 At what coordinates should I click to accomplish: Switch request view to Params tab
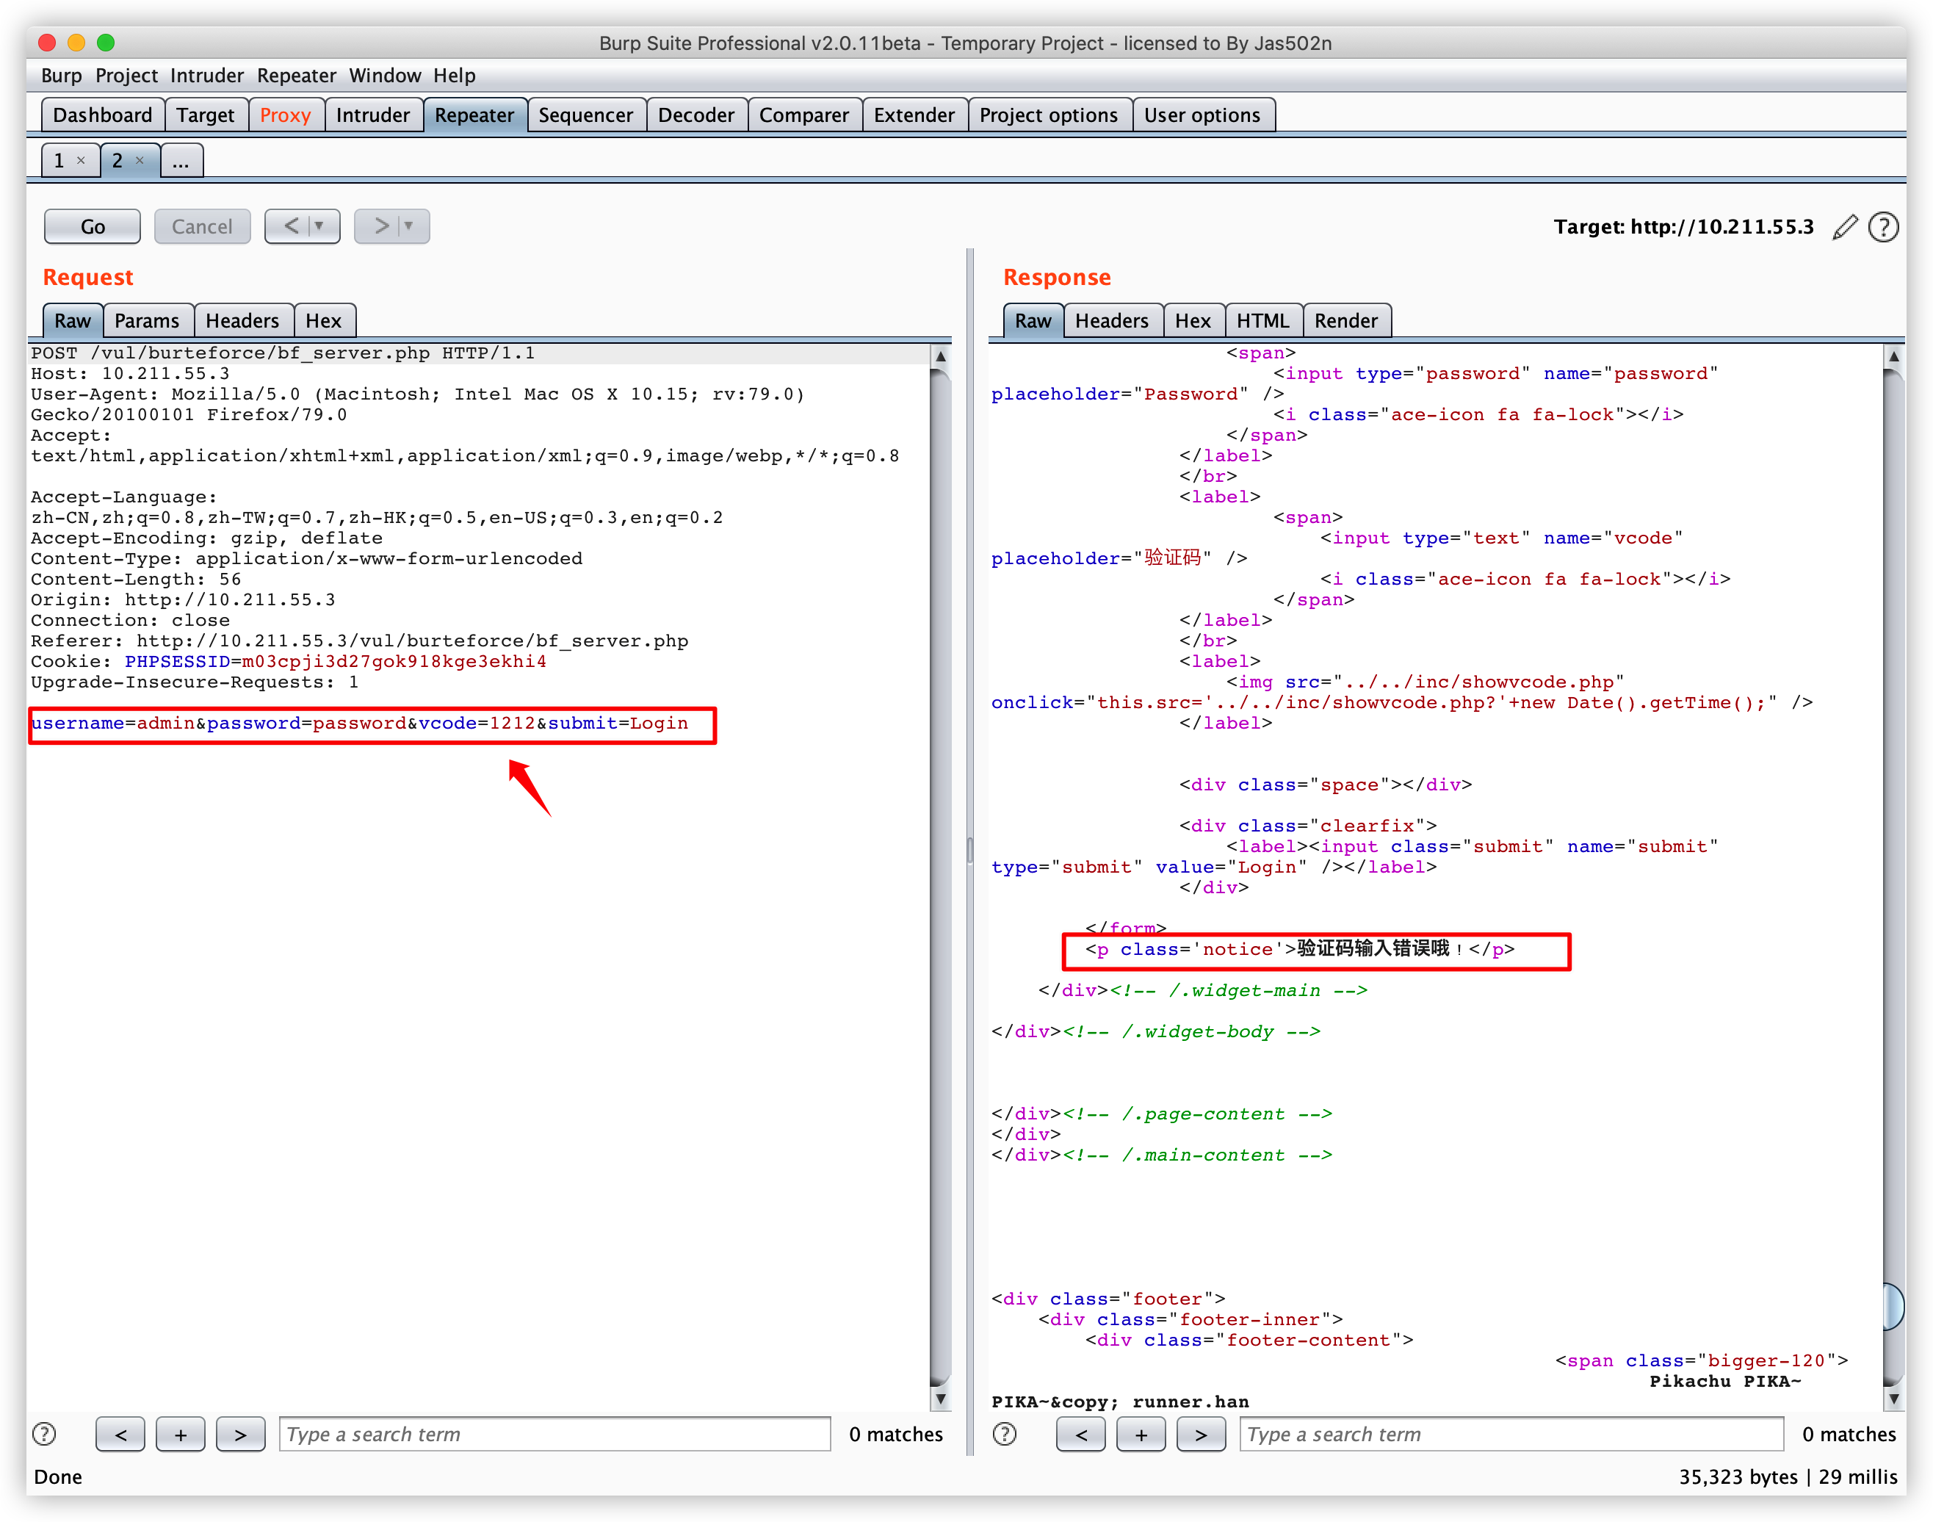[146, 321]
